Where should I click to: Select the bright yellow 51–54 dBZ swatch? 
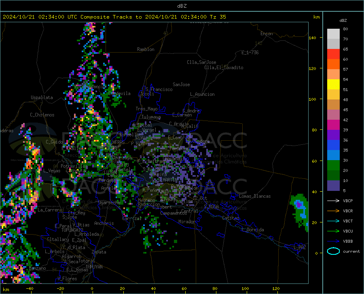(333, 85)
